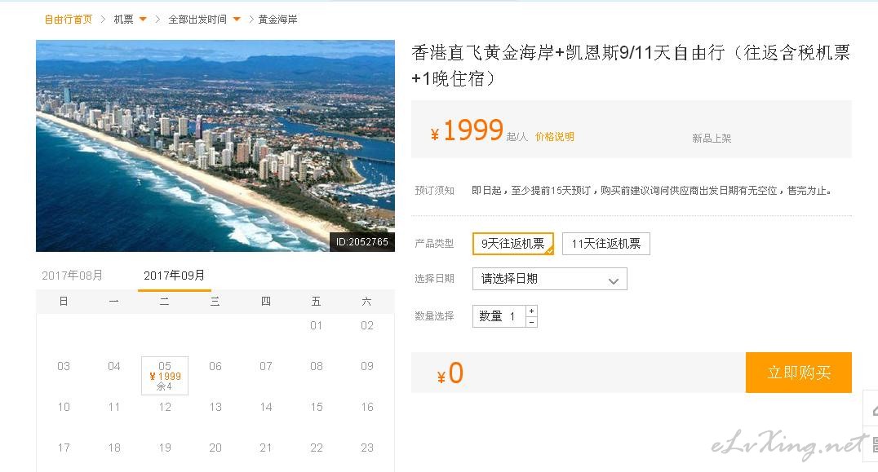Click calendar date 22
This screenshot has width=878, height=472.
pyautogui.click(x=317, y=448)
